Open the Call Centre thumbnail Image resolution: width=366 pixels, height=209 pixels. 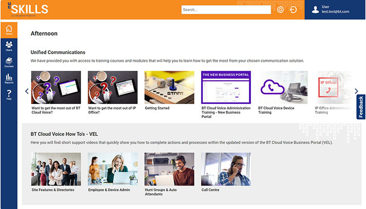[x=226, y=169]
